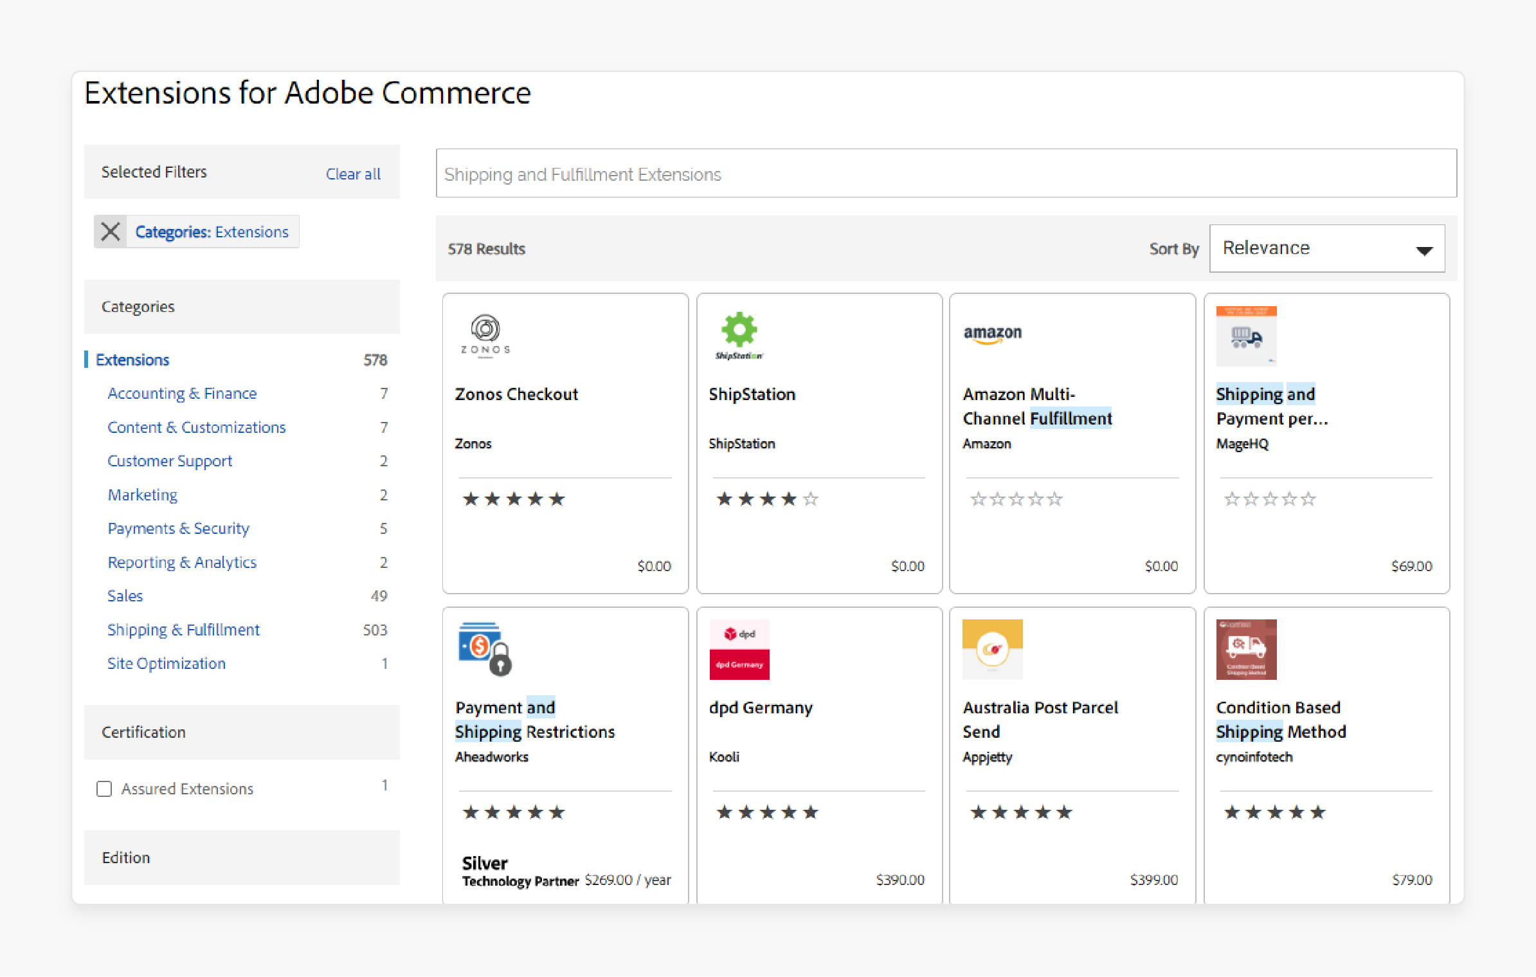Click the dpd Germany logo
The image size is (1536, 977).
tap(739, 649)
